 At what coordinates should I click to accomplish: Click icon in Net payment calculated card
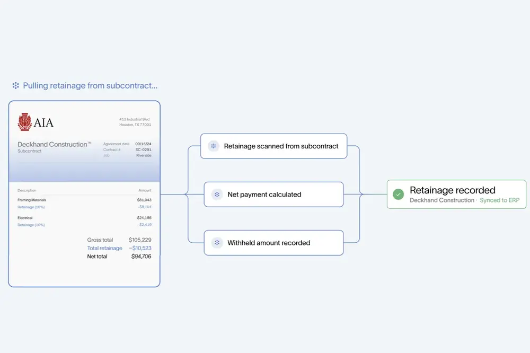(x=217, y=195)
